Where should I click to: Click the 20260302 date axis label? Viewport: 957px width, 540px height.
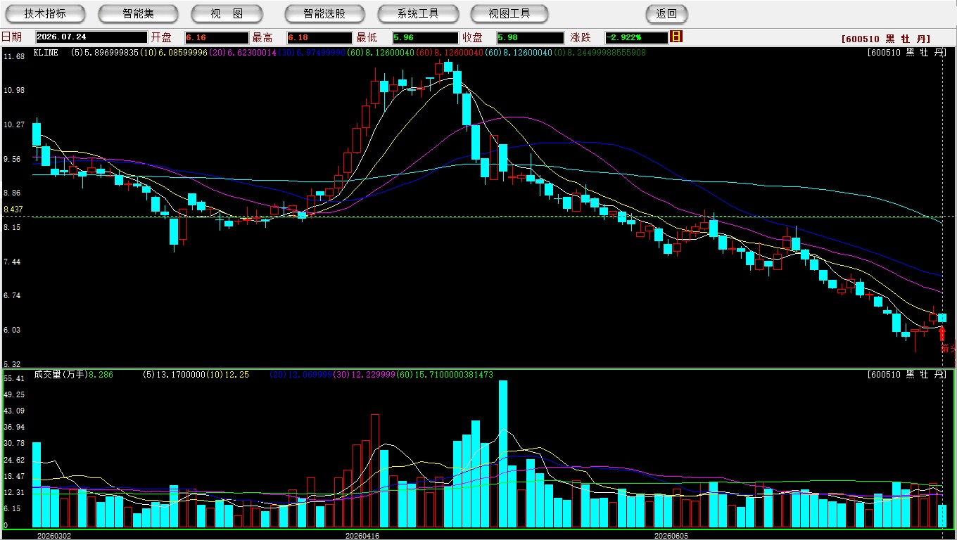54,535
